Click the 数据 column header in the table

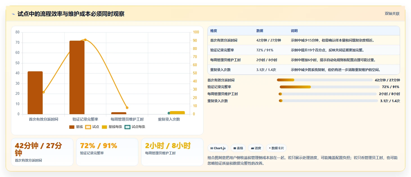click(x=260, y=31)
